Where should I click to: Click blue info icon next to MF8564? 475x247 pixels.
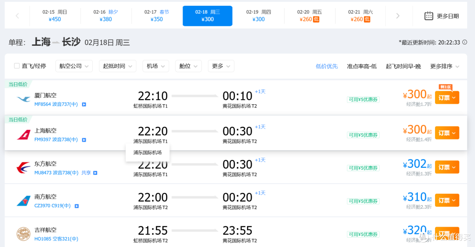pyautogui.click(x=84, y=104)
